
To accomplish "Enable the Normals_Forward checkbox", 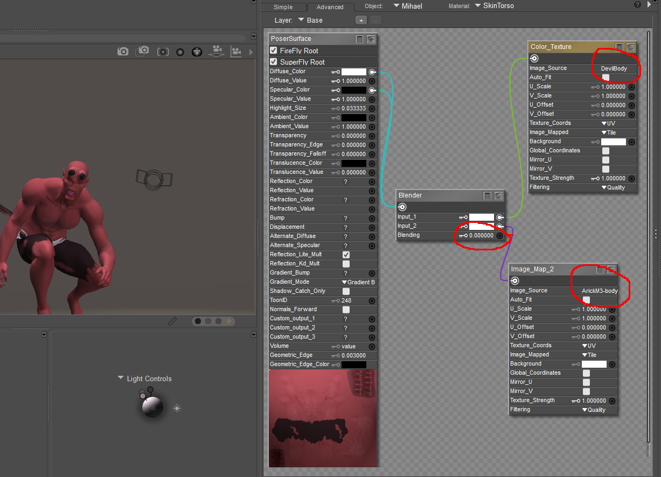I will [x=346, y=310].
